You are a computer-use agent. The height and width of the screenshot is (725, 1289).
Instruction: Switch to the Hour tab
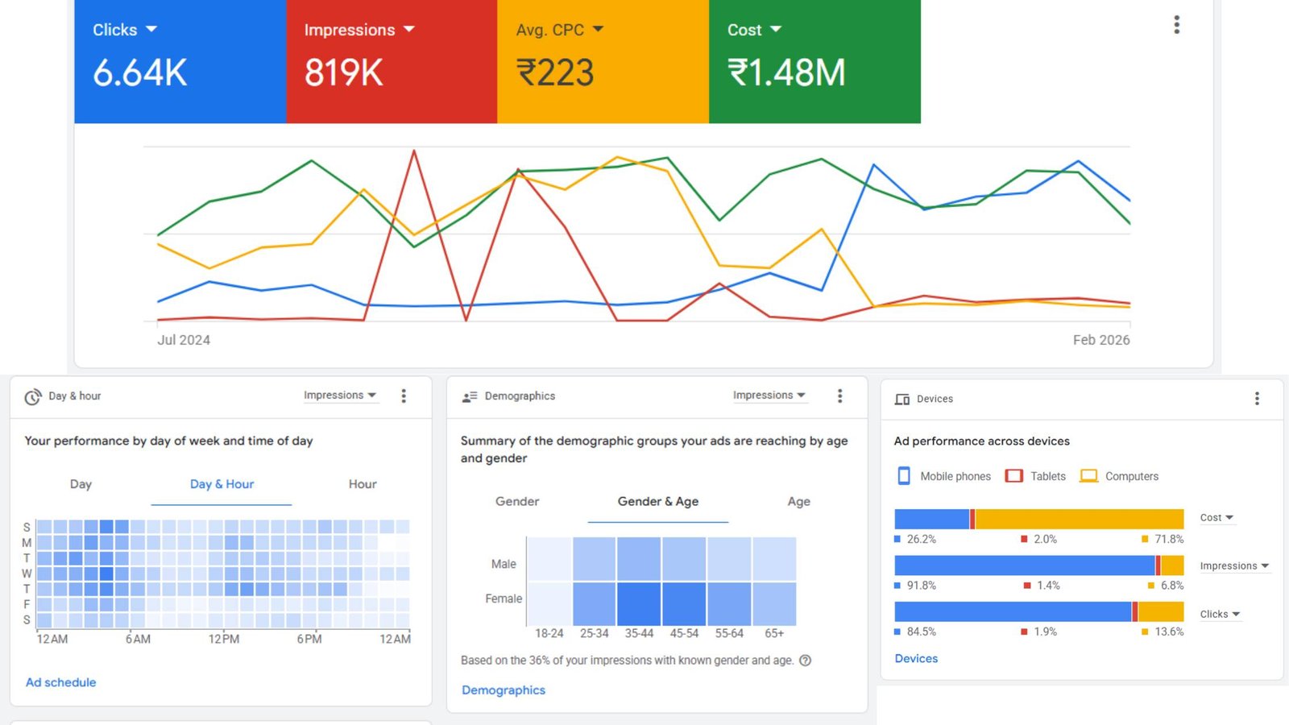(x=362, y=484)
